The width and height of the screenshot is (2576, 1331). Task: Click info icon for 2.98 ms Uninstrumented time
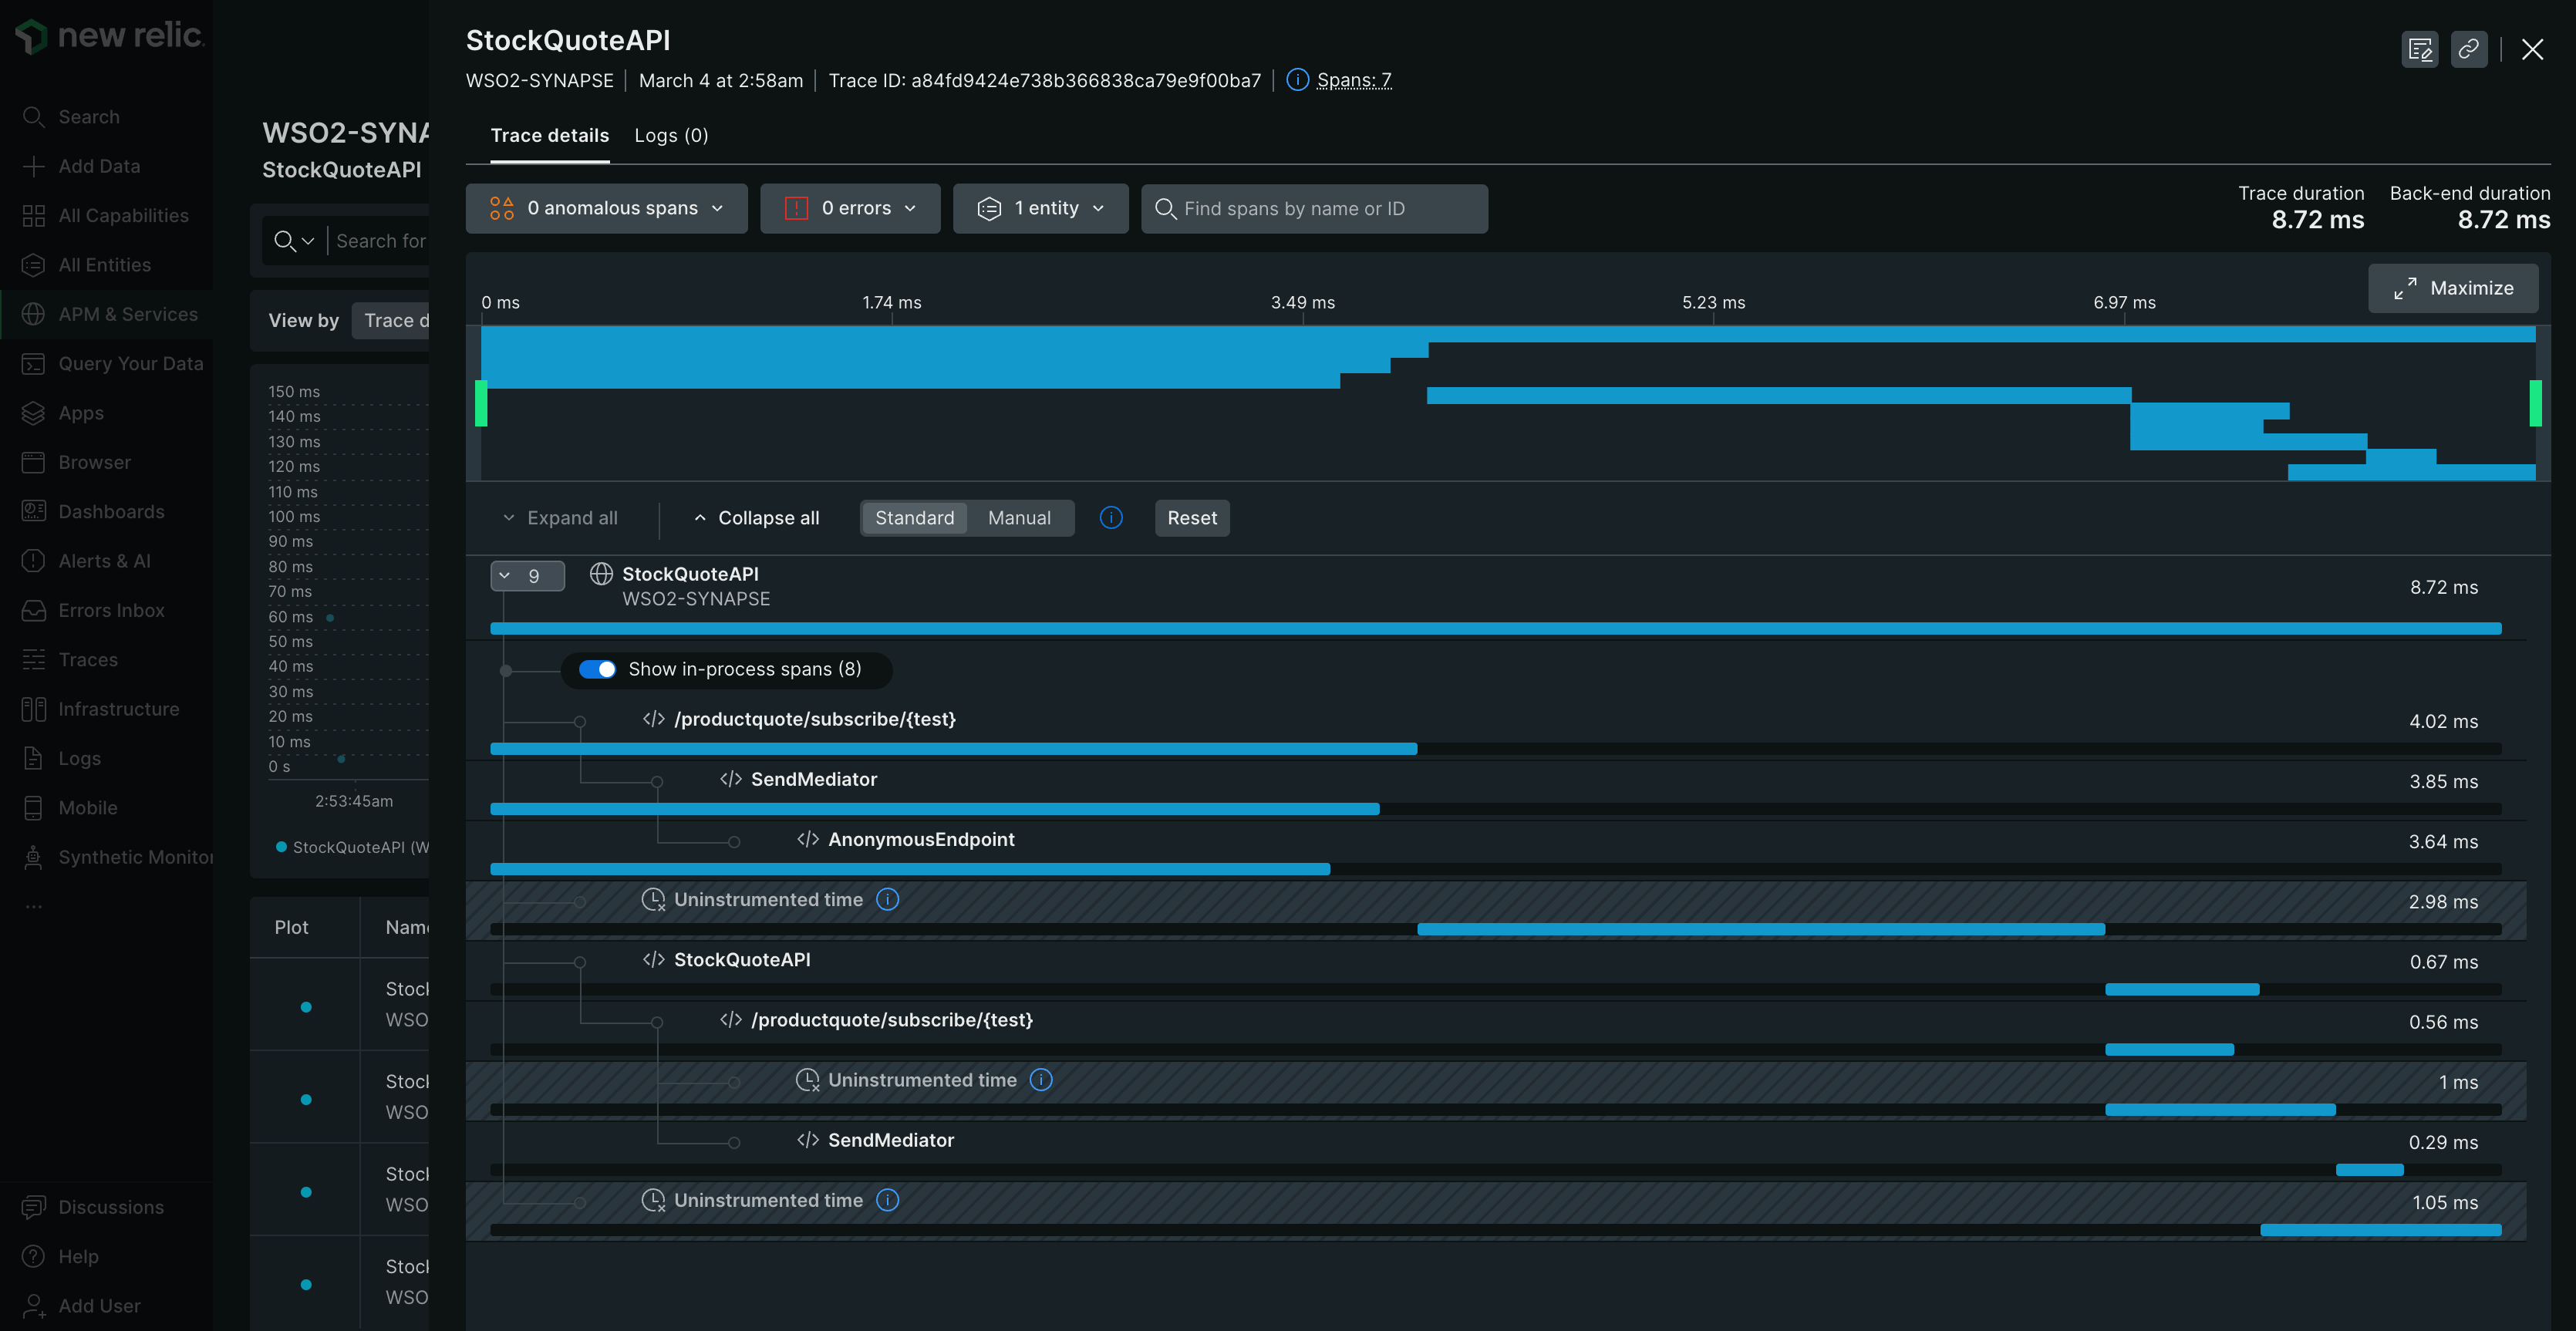887,900
